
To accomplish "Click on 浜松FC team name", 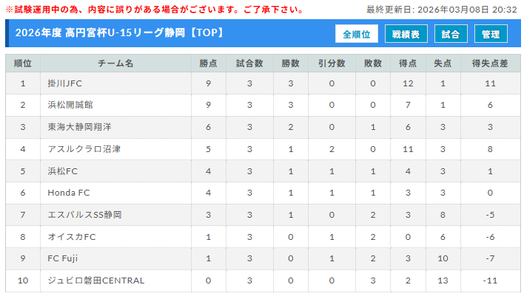I will pyautogui.click(x=62, y=171).
